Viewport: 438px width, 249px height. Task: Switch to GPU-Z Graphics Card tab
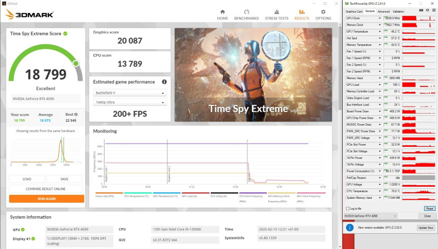click(354, 11)
